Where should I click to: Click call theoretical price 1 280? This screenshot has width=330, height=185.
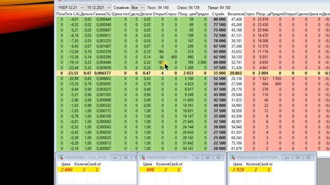pos(189,68)
